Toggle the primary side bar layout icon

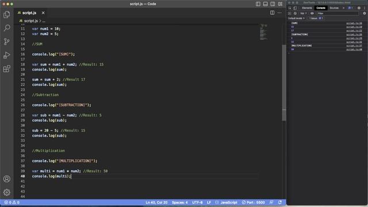pyautogui.click(x=258, y=4)
